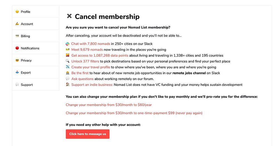
Task: Click the "Click here to message us" button
Action: (88, 134)
